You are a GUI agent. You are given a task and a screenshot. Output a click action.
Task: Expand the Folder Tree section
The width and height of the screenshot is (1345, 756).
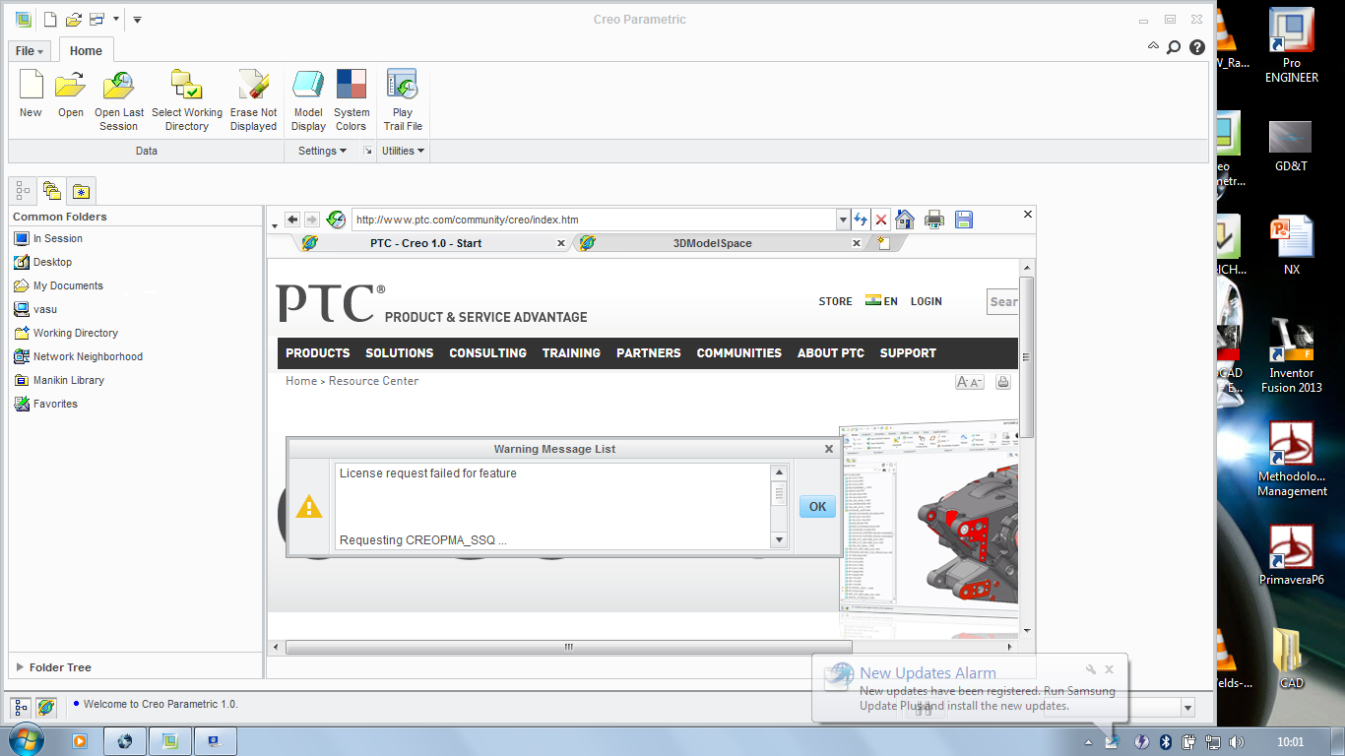coord(20,667)
